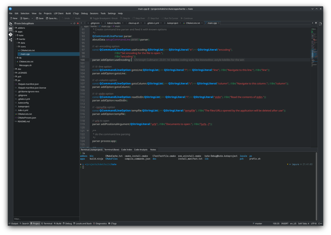Open the Git sidebar panel icon
The height and width of the screenshot is (235, 331).
coord(10,34)
